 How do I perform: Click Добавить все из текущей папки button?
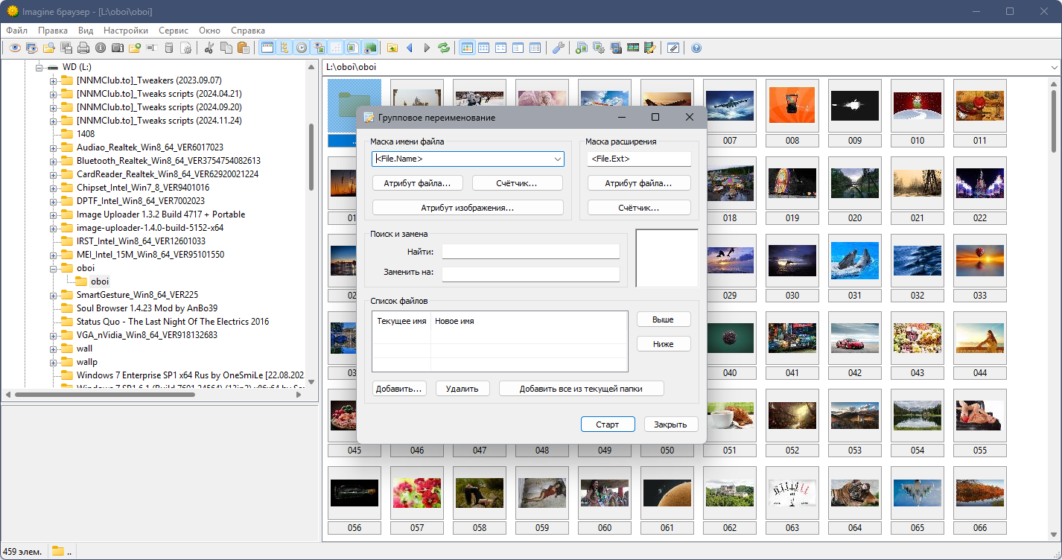click(581, 389)
